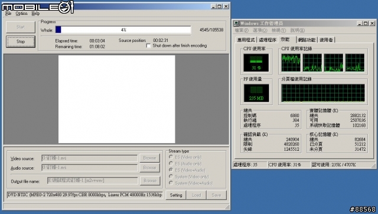Click the greyed Start button
Image resolution: width=378 pixels, height=214 pixels.
pyautogui.click(x=21, y=27)
